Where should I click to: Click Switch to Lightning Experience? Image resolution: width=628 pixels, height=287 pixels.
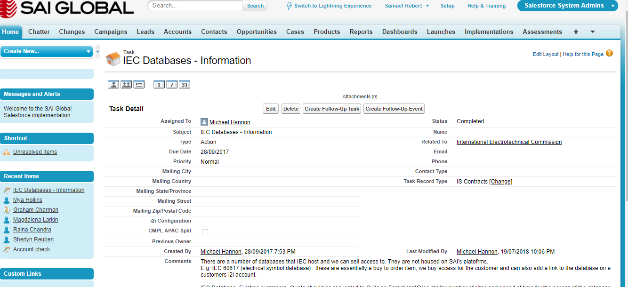point(333,6)
